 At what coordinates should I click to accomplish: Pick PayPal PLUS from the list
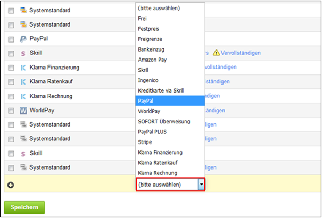pos(170,132)
